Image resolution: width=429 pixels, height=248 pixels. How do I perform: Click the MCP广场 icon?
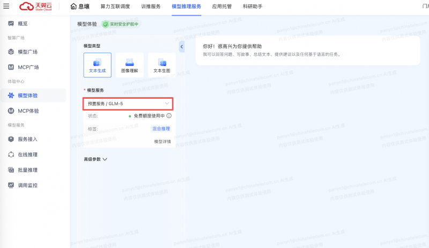[x=11, y=67]
